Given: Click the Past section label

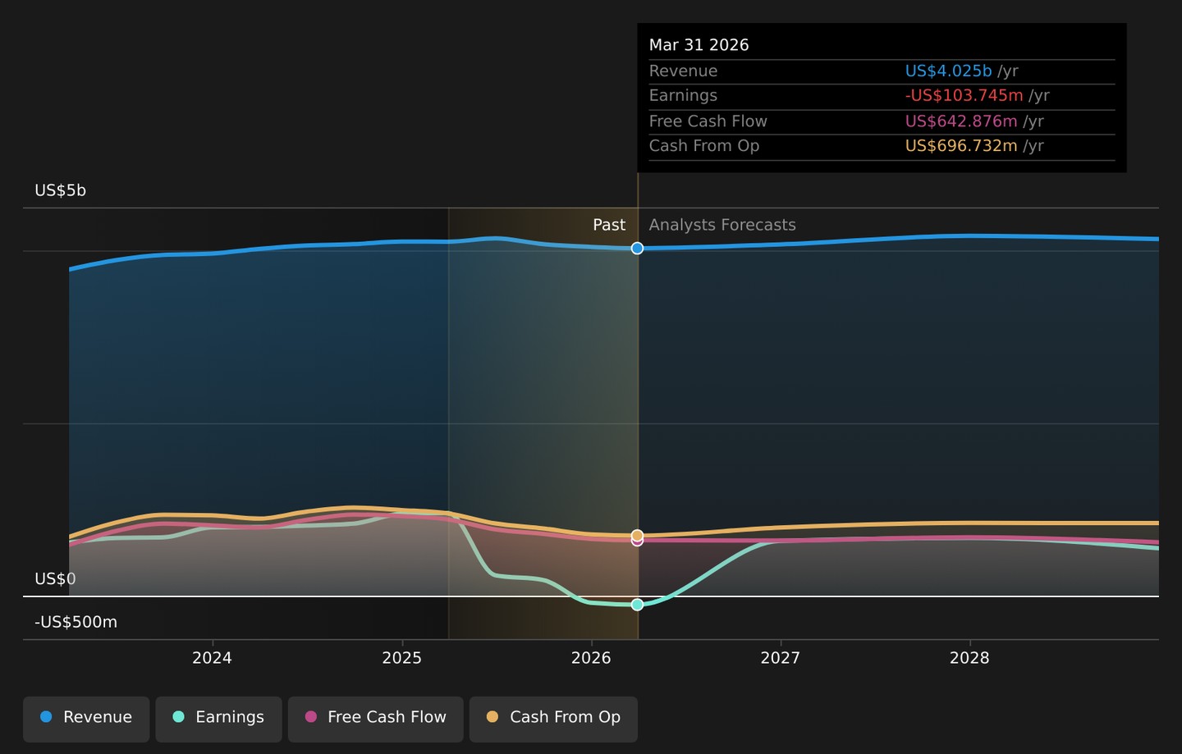Looking at the screenshot, I should (x=609, y=225).
